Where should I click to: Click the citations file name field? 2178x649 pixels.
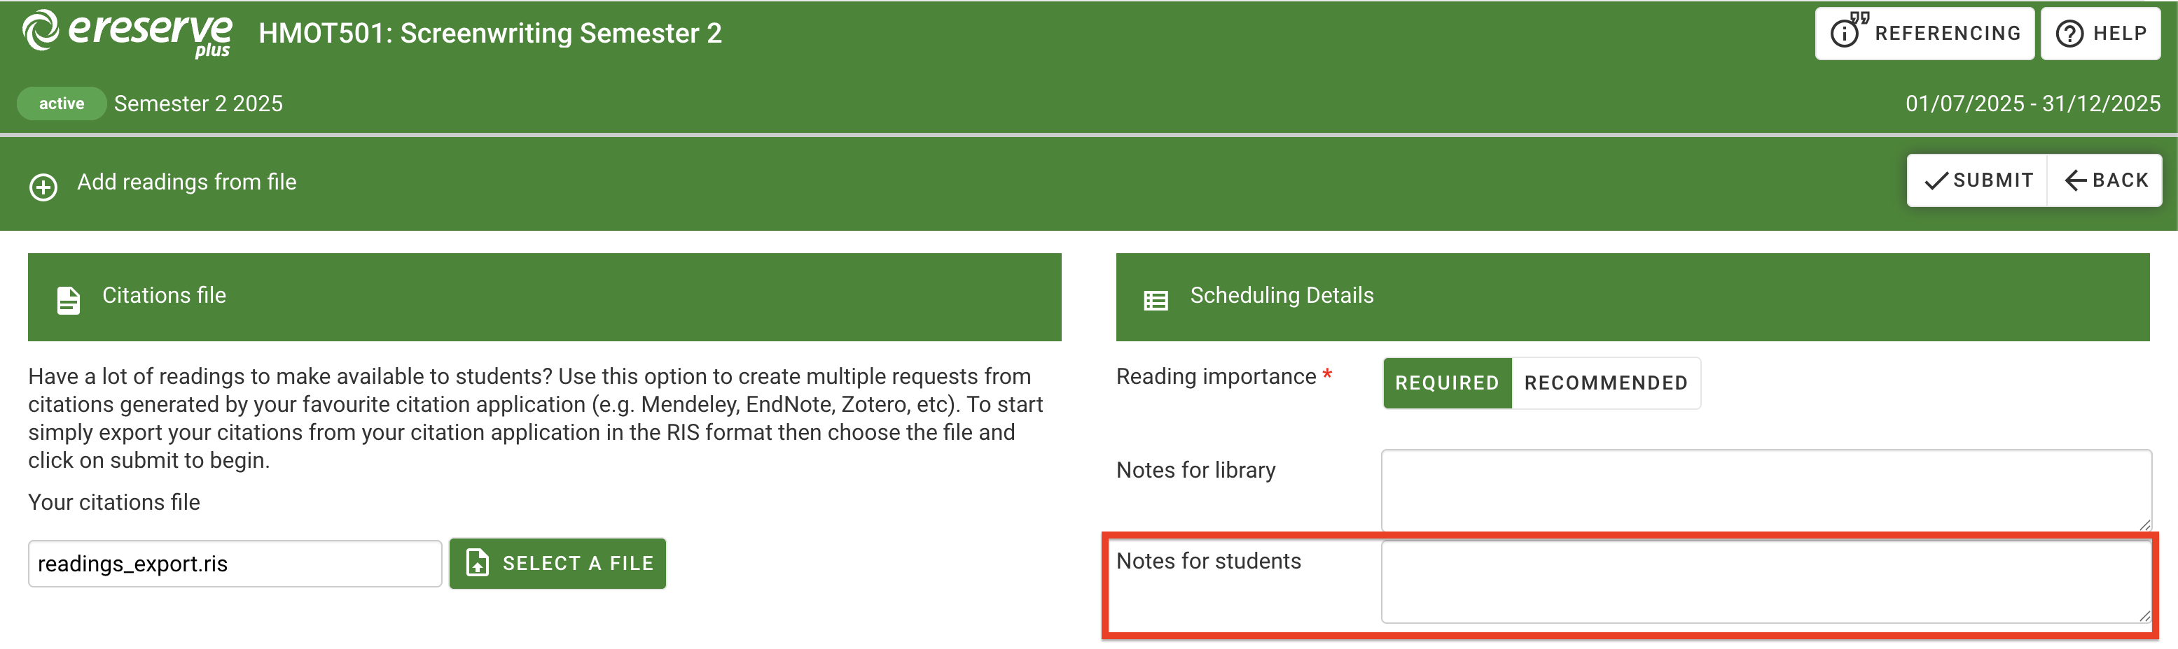point(234,564)
